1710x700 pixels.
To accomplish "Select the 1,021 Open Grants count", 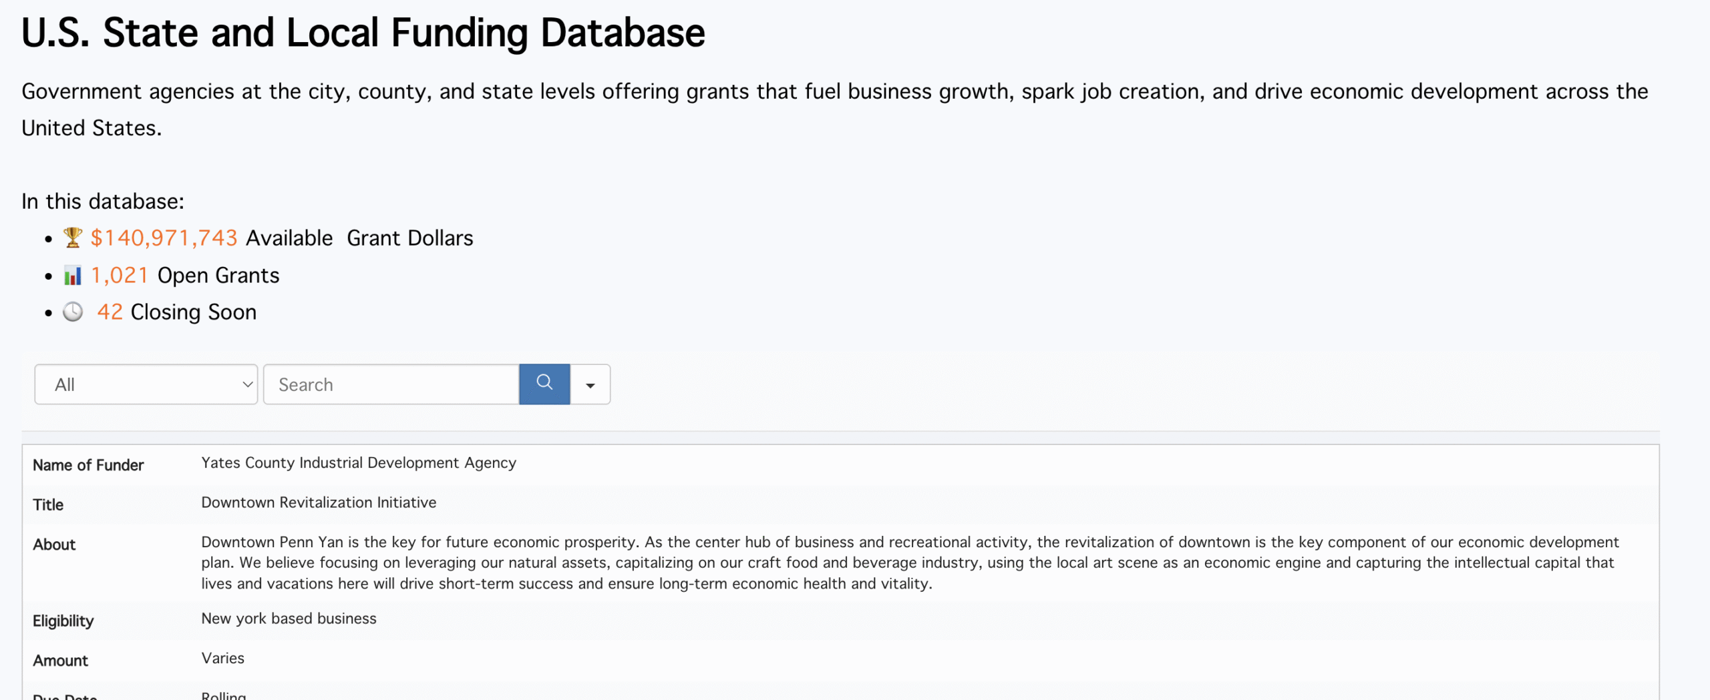I will coord(120,275).
